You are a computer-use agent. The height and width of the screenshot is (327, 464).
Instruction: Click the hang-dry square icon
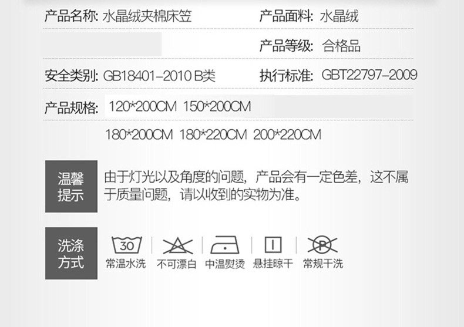tap(273, 244)
